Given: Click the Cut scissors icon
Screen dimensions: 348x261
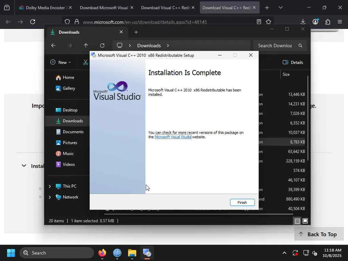Looking at the screenshot, I should [x=85, y=63].
